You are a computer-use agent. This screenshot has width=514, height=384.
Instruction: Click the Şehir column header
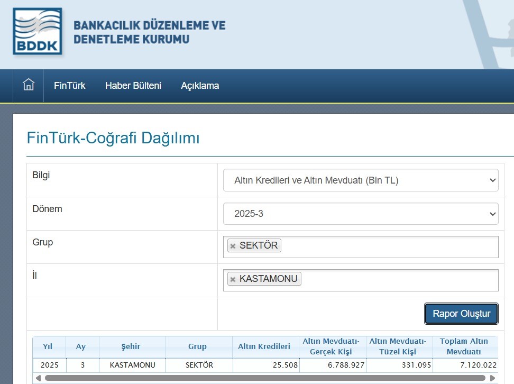click(x=132, y=346)
